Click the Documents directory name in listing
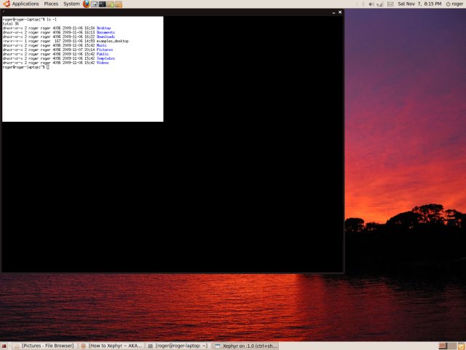 pos(106,32)
